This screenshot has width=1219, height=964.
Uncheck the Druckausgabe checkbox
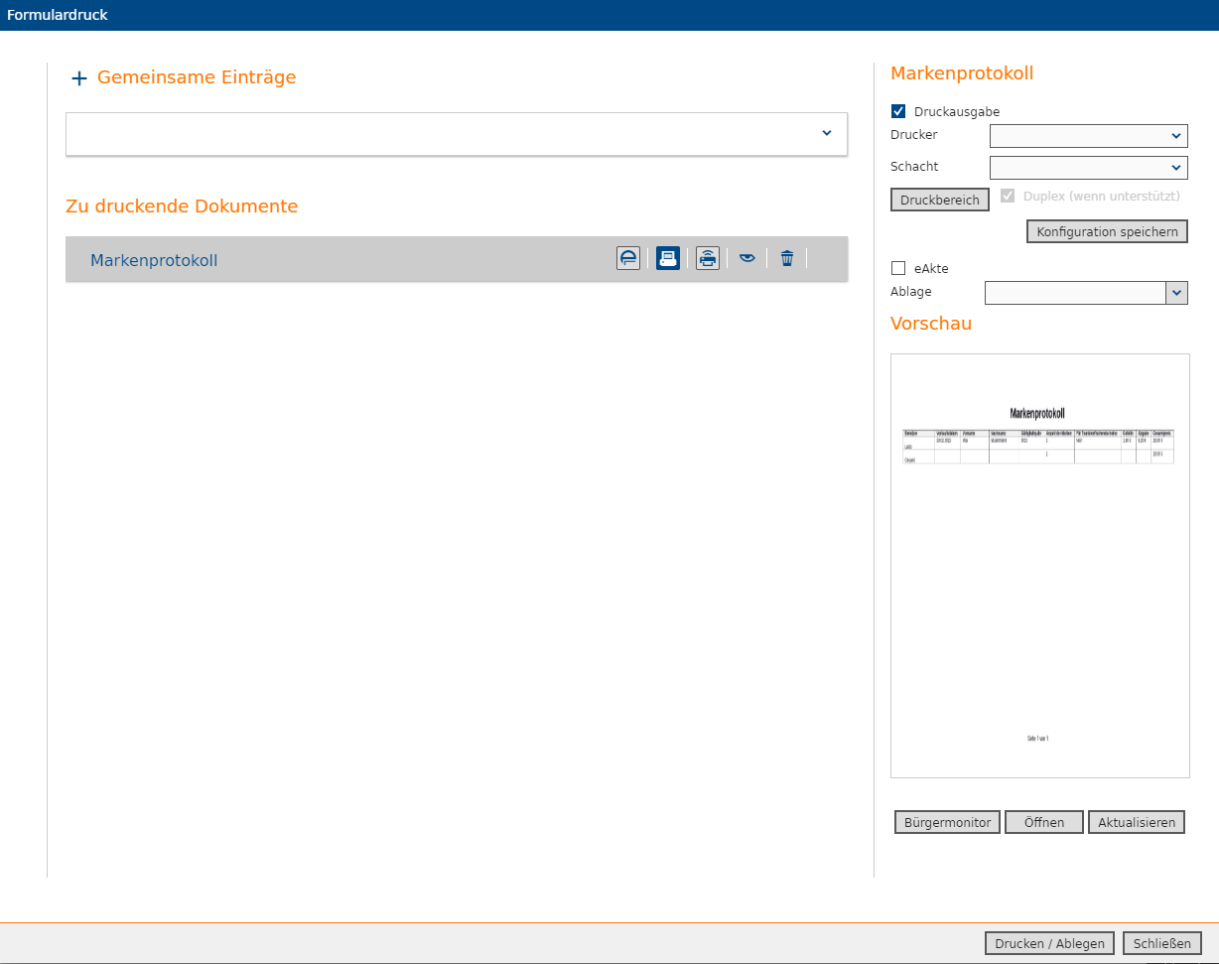click(898, 112)
